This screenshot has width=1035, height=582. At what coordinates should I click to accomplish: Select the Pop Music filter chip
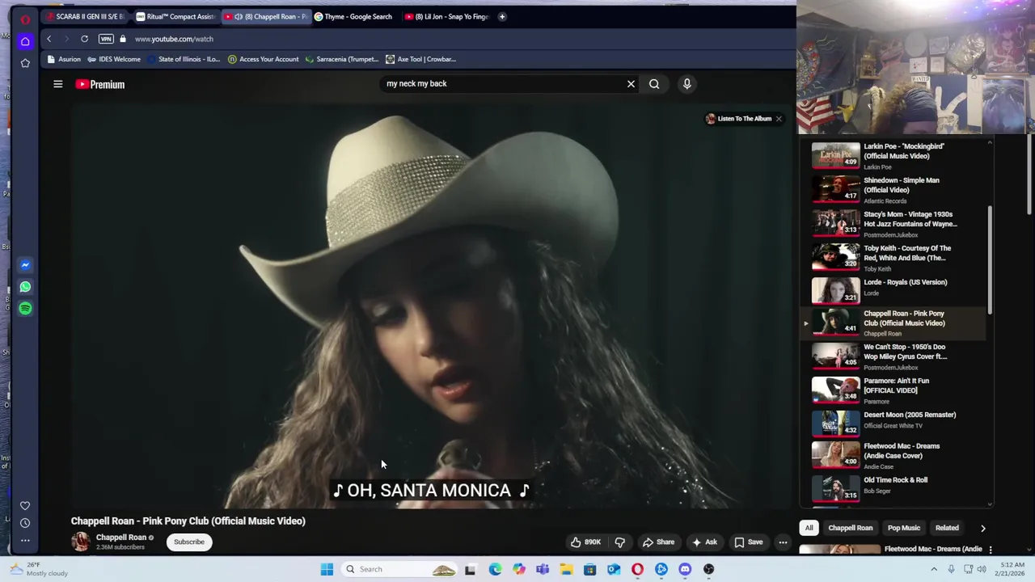904,528
